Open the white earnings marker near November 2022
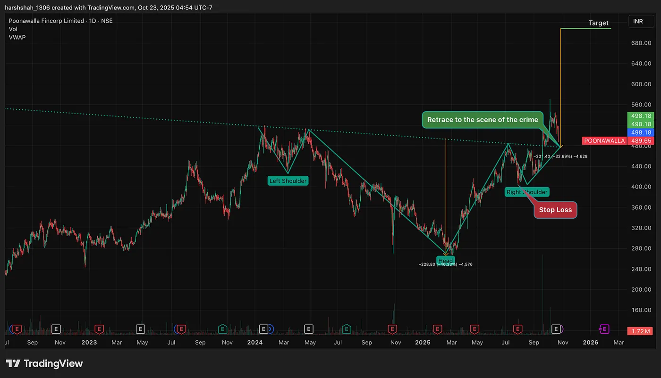The image size is (661, 378). pos(56,329)
